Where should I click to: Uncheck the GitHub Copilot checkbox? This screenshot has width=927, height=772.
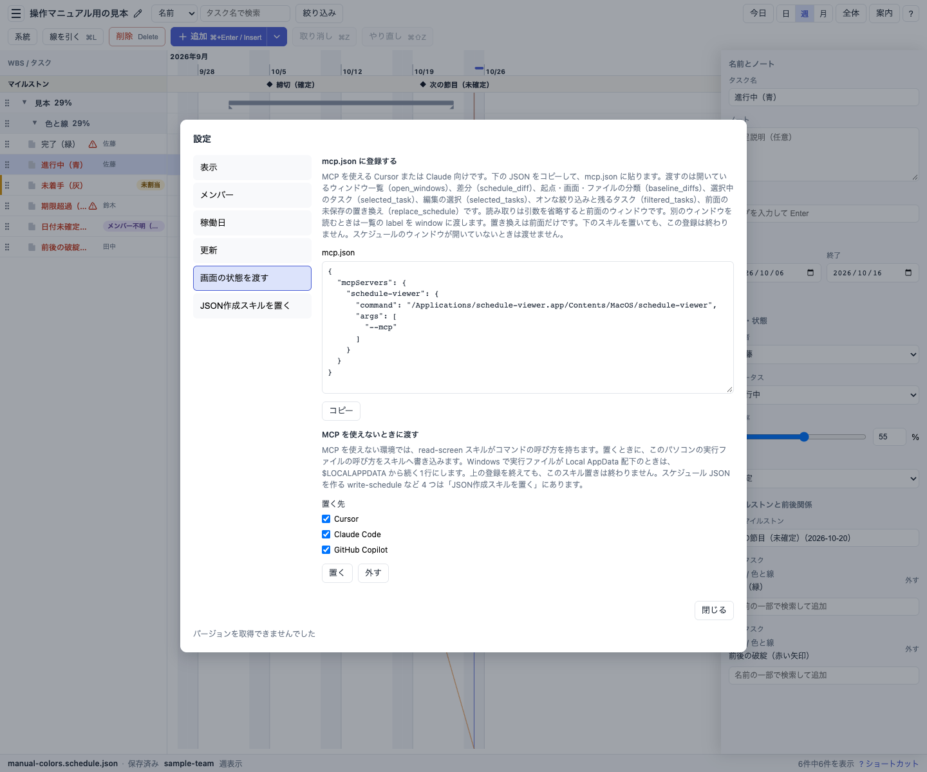pyautogui.click(x=326, y=549)
